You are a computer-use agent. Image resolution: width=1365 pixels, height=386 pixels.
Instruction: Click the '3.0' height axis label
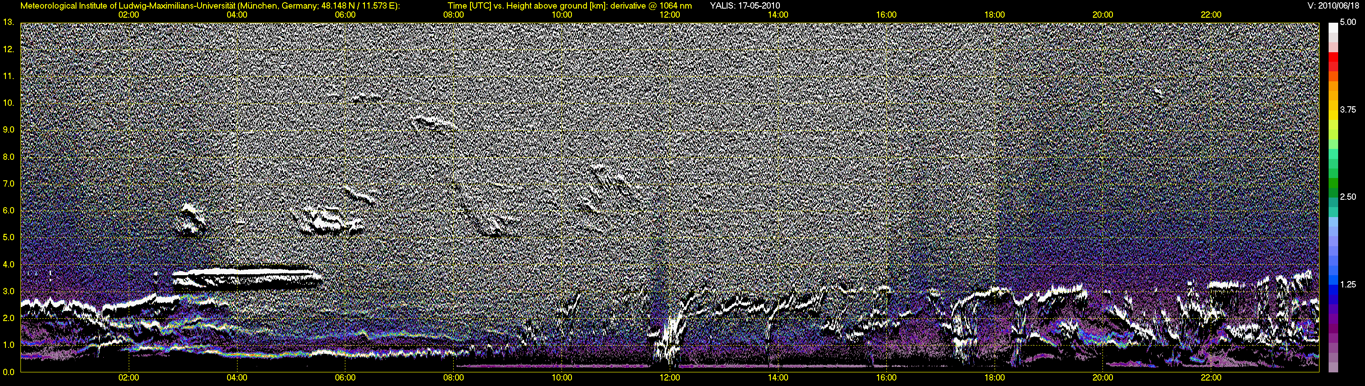(x=9, y=292)
